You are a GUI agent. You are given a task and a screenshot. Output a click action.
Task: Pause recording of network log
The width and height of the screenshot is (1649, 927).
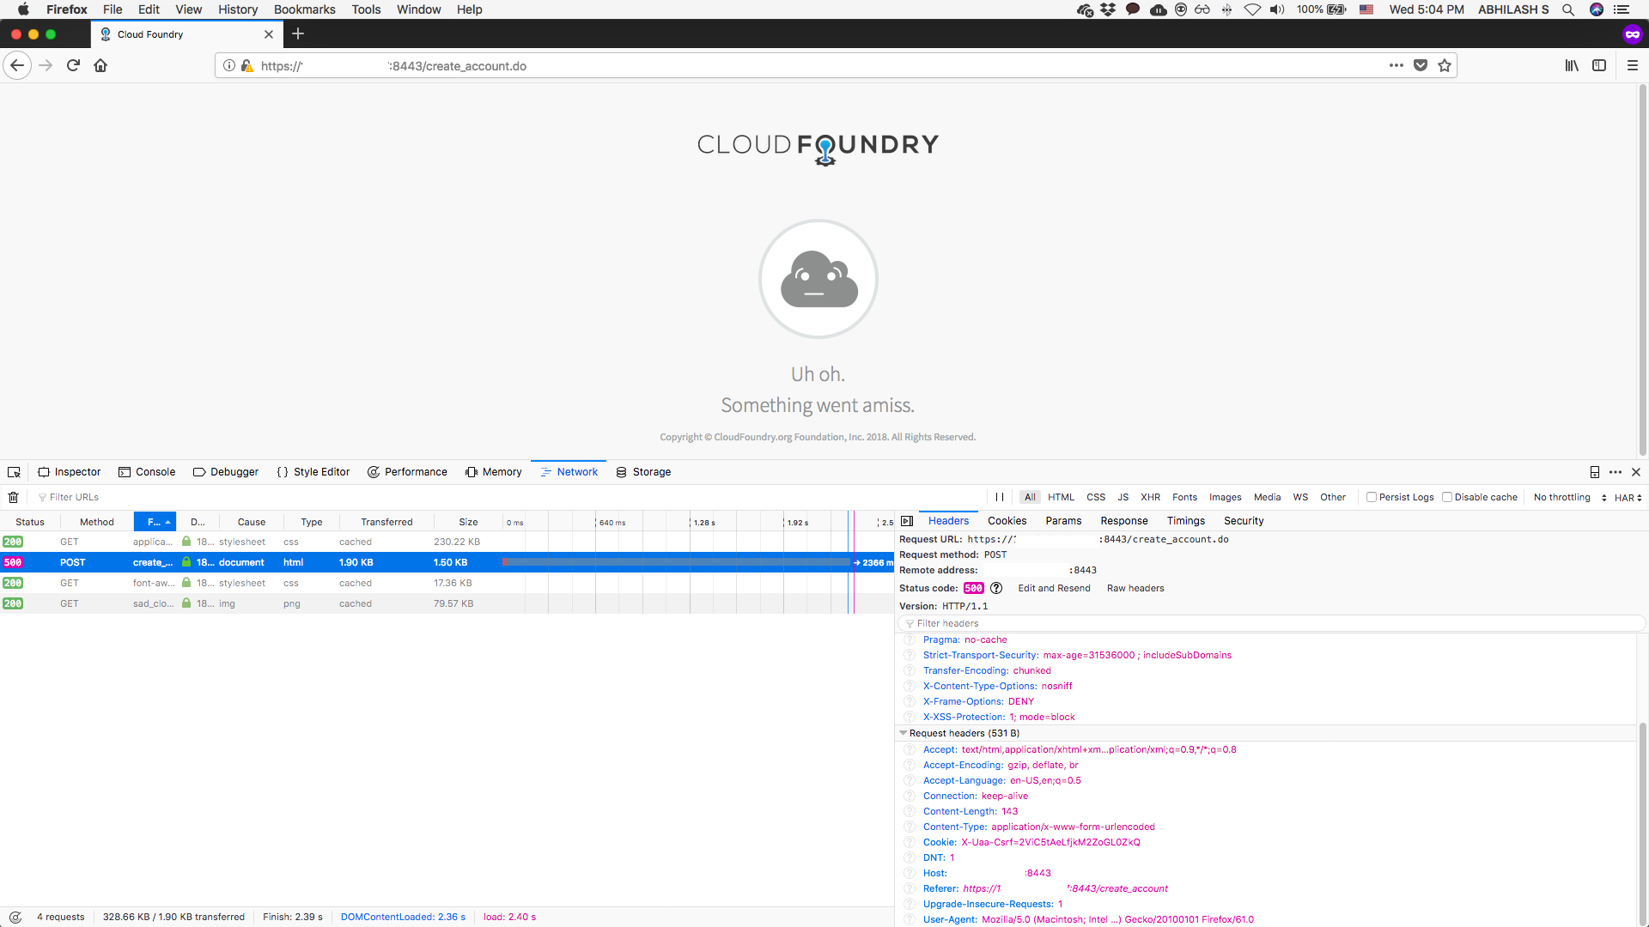point(999,497)
